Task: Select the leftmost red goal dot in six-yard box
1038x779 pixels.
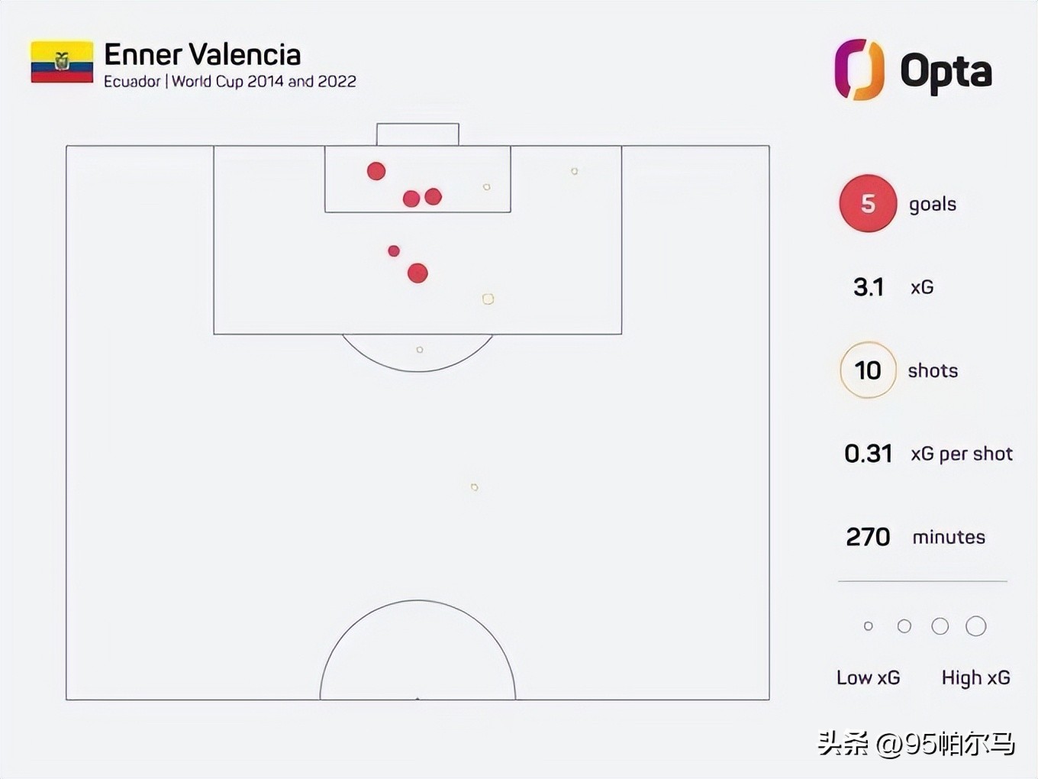Action: [376, 171]
